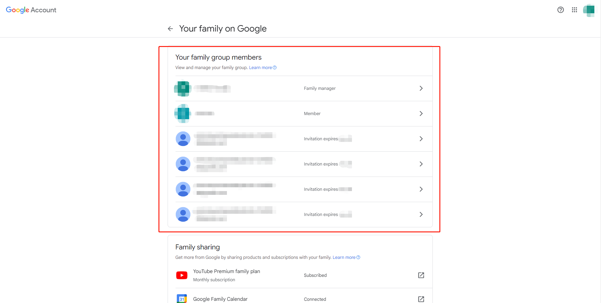The image size is (601, 303).
Task: Select the Member's profile avatar
Action: pos(183,114)
